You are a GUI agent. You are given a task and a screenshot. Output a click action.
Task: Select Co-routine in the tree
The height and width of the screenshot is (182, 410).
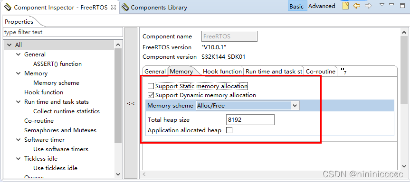(x=39, y=121)
